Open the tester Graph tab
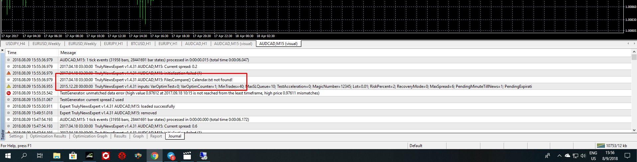Screen dimensions: 637x162 pos(138,136)
